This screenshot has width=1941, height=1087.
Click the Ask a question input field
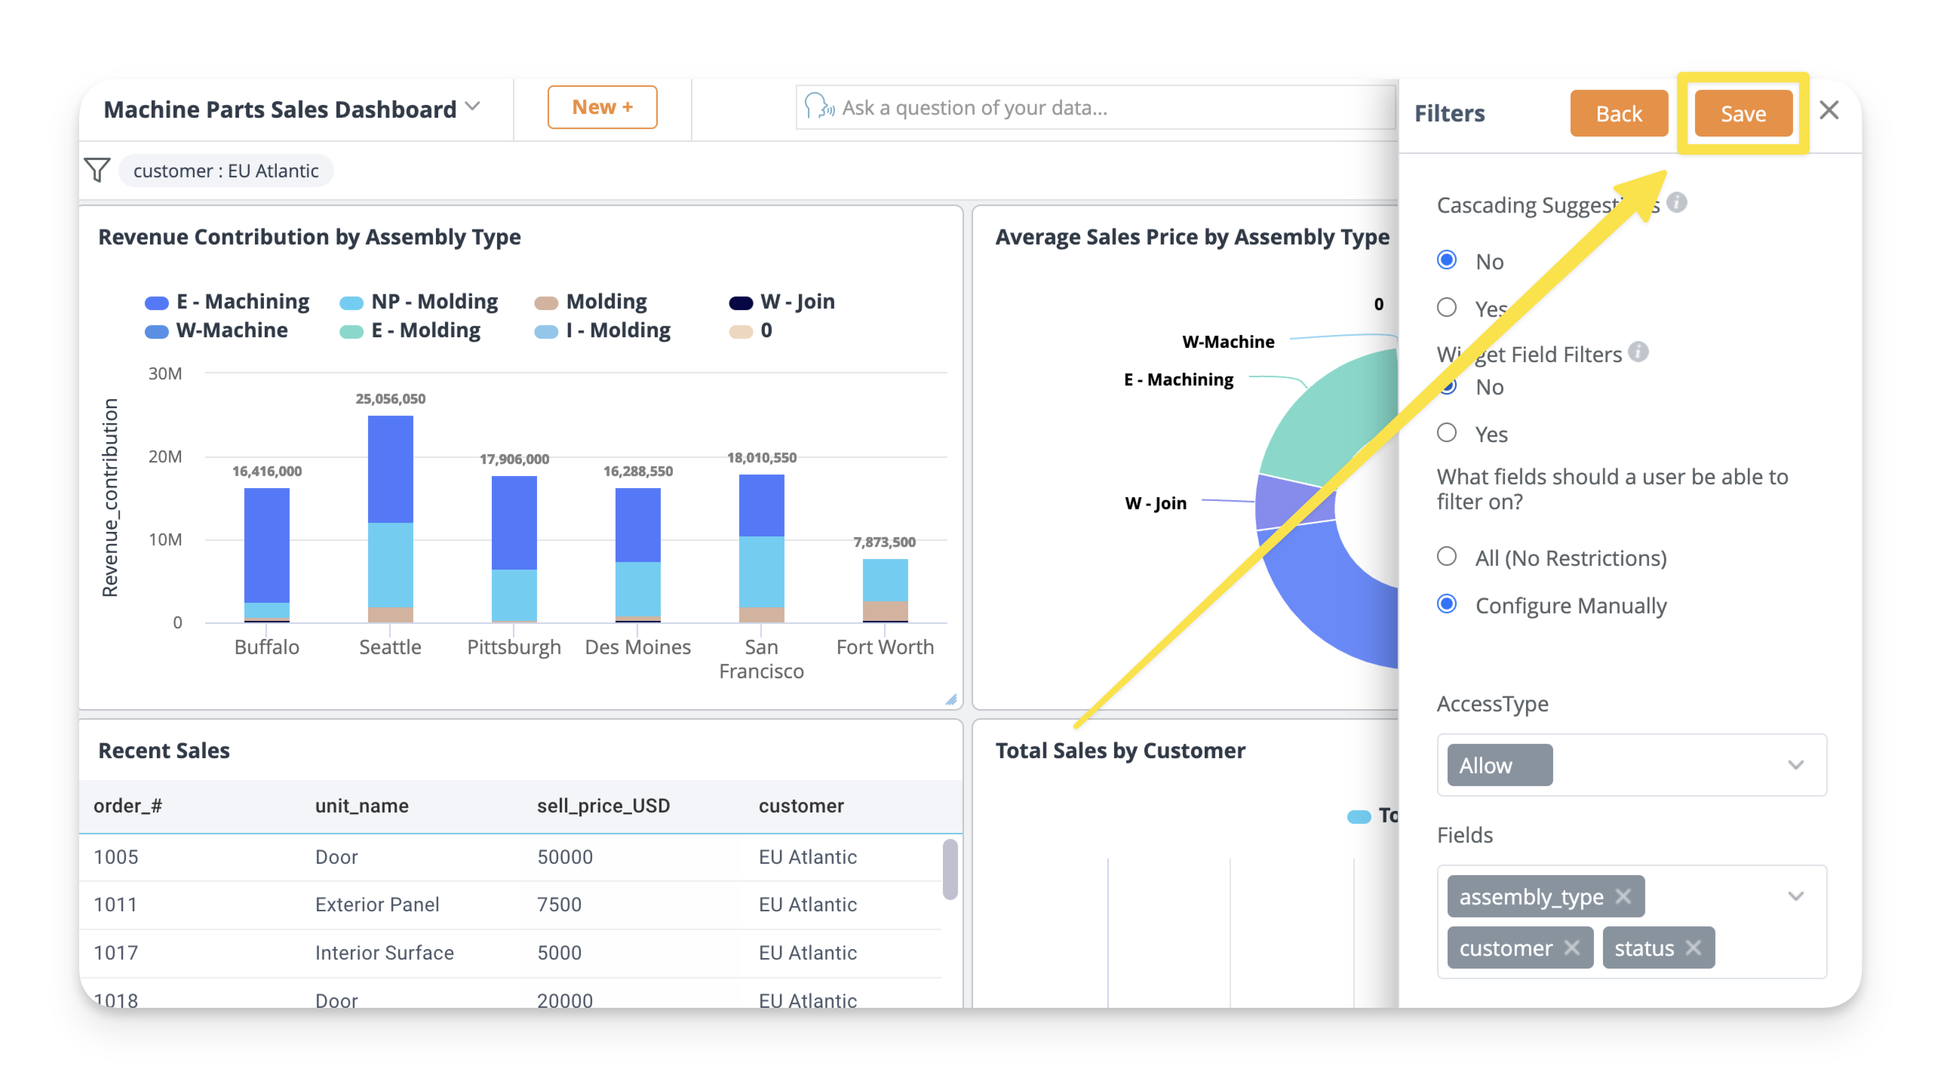point(1094,108)
